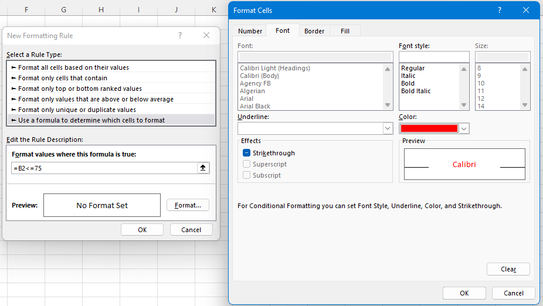The height and width of the screenshot is (306, 543).
Task: Click help icon in New Formatting Rule dialog
Action: click(x=180, y=36)
